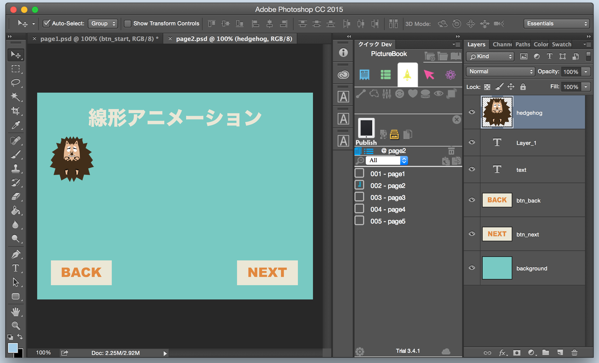Select the Path Selection tool

[16, 282]
